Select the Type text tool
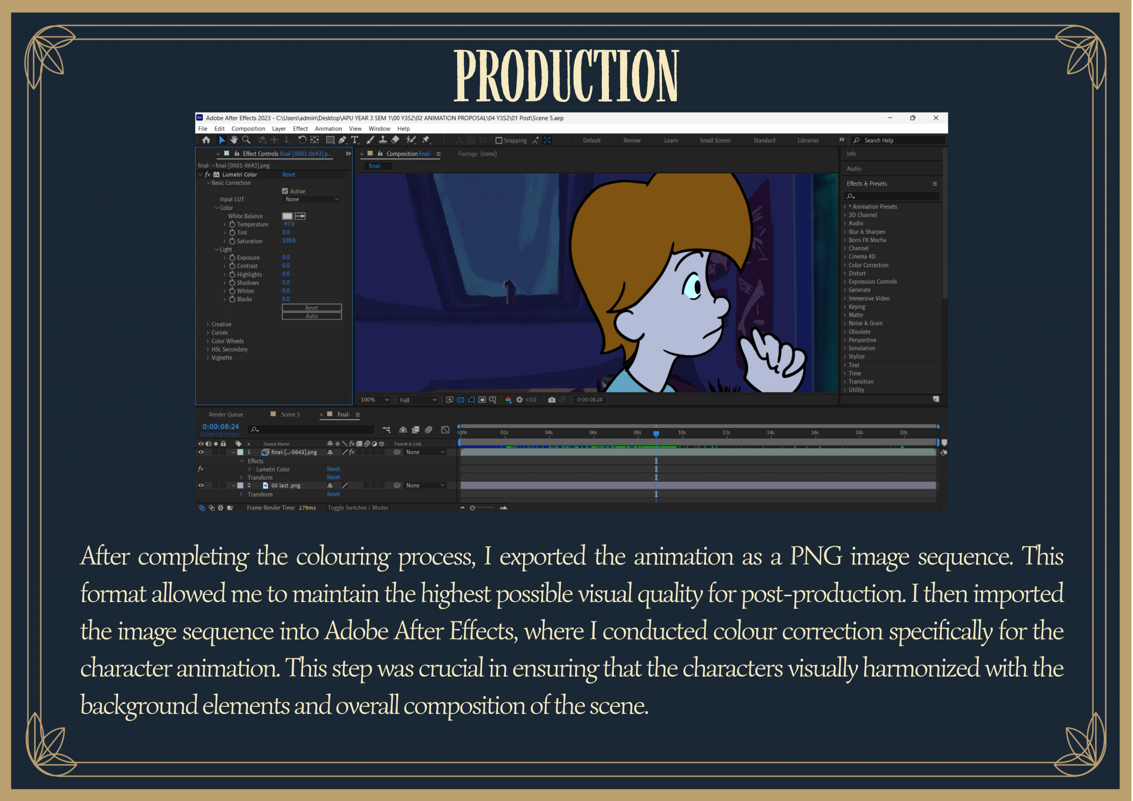Image resolution: width=1133 pixels, height=801 pixels. point(355,140)
